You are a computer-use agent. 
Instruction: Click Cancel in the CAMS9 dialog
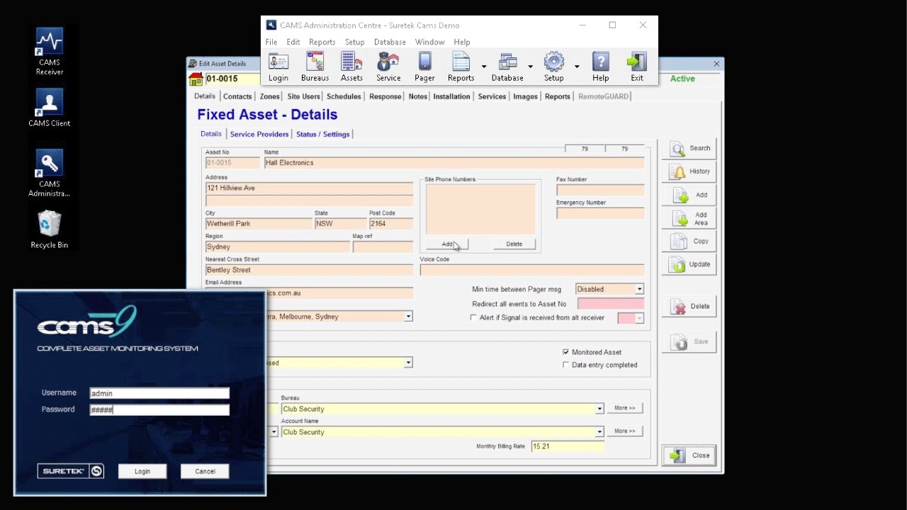[205, 471]
